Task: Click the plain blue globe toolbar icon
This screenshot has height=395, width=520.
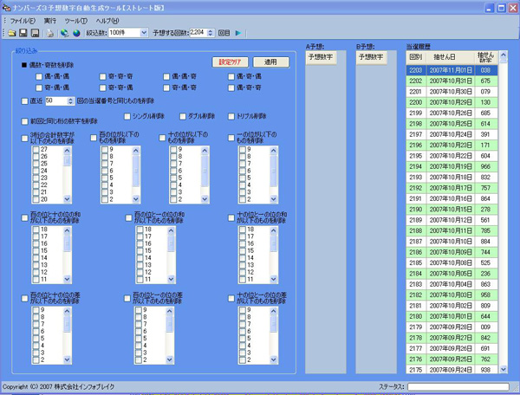Action: coord(75,33)
